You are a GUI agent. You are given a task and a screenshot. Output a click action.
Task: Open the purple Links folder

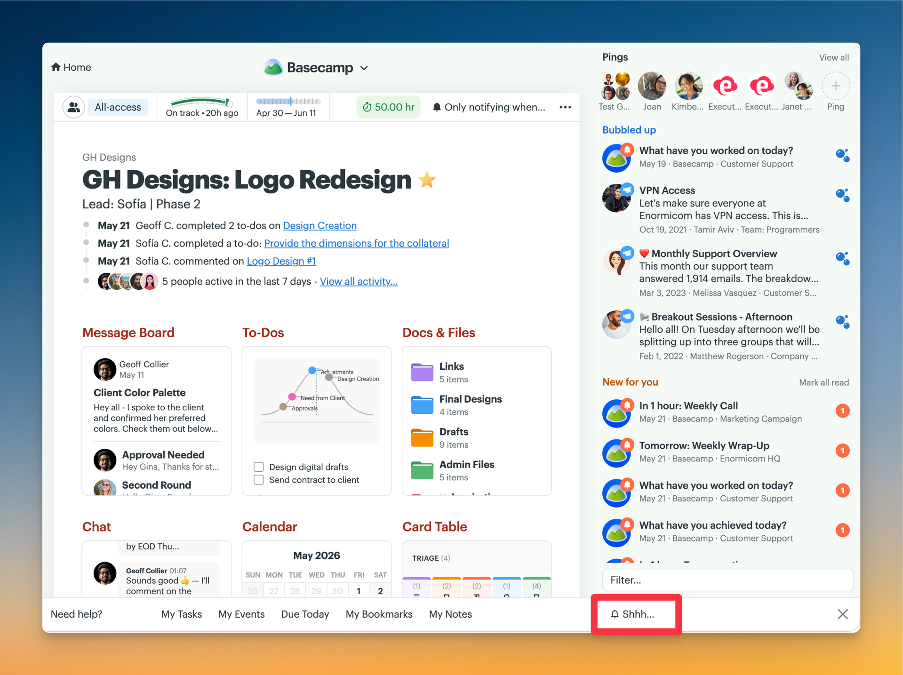[x=422, y=372]
